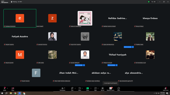Screen dimensions: 170x95
Task: Open the Windows notification center
Action: [167, 93]
